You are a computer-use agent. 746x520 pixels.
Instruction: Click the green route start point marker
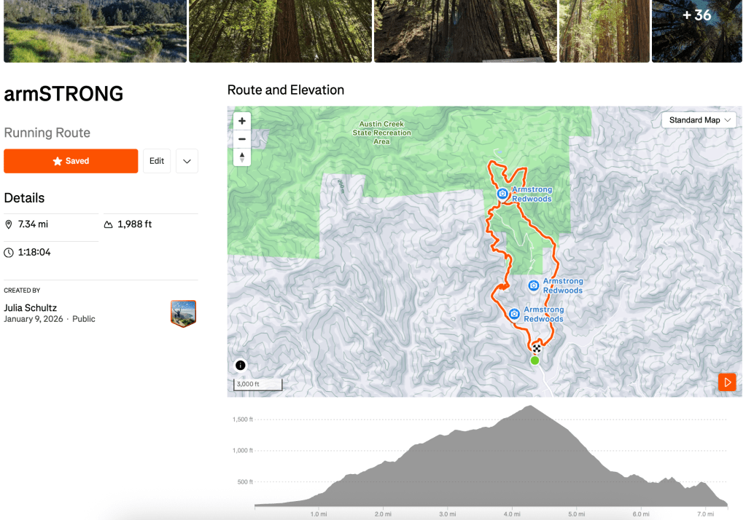coord(535,361)
